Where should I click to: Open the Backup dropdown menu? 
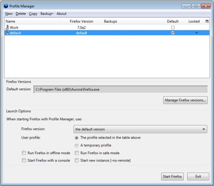[47, 14]
